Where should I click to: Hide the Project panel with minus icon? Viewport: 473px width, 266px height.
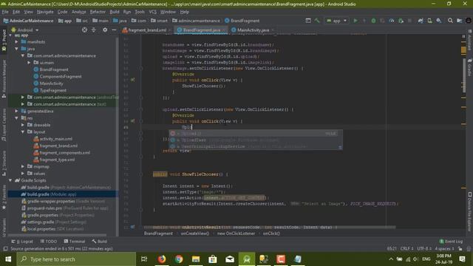pos(114,30)
